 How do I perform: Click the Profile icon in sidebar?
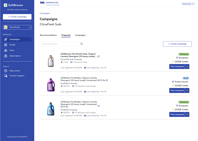pos(5,45)
